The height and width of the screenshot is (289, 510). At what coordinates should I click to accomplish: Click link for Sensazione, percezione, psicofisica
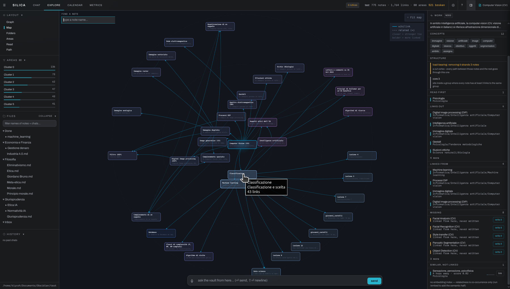(x=500, y=273)
